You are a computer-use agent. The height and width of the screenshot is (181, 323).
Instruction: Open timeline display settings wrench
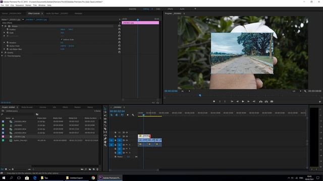[133, 115]
